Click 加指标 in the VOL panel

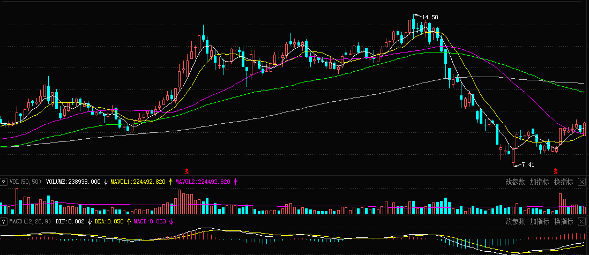click(539, 182)
